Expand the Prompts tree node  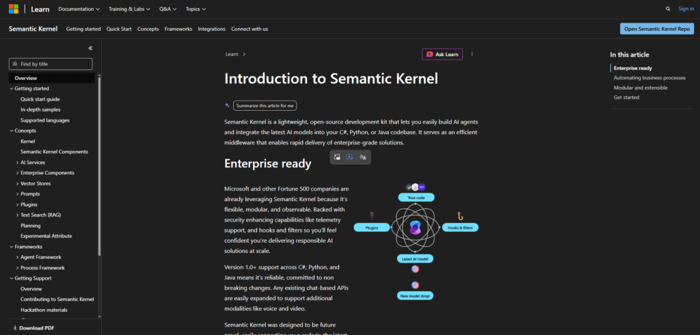pos(17,194)
